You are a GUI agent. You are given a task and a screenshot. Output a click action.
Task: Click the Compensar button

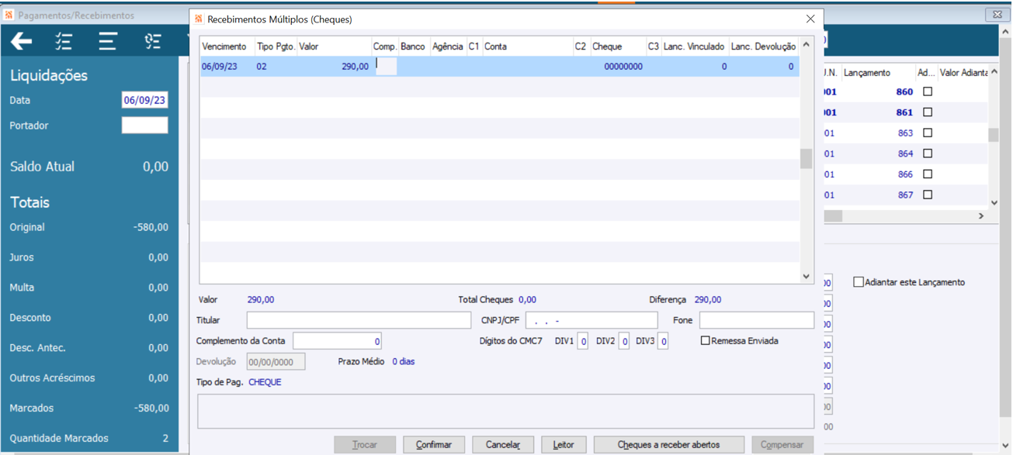(x=782, y=445)
